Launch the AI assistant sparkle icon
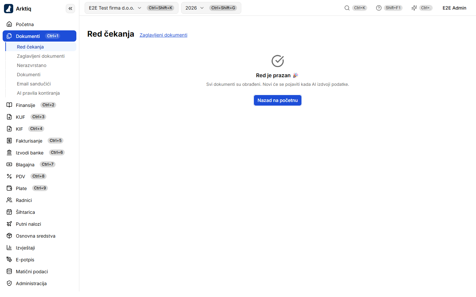This screenshot has height=297, width=476. (414, 8)
